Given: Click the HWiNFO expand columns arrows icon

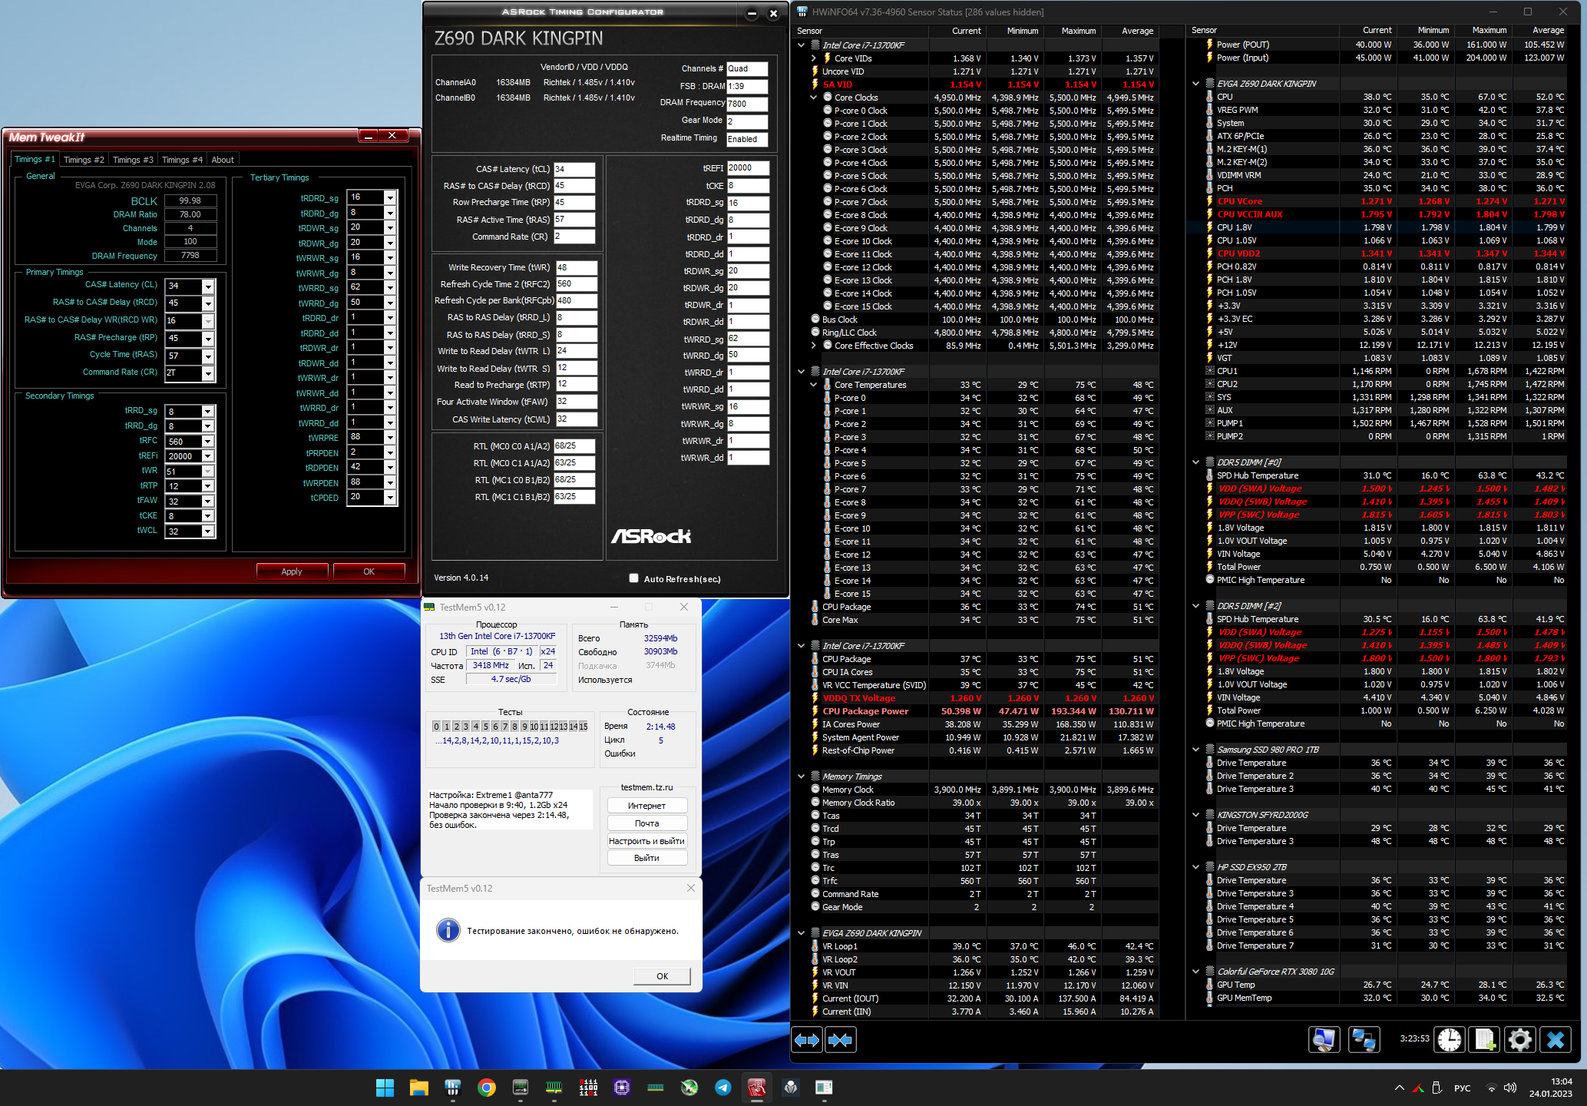Looking at the screenshot, I should point(807,1040).
